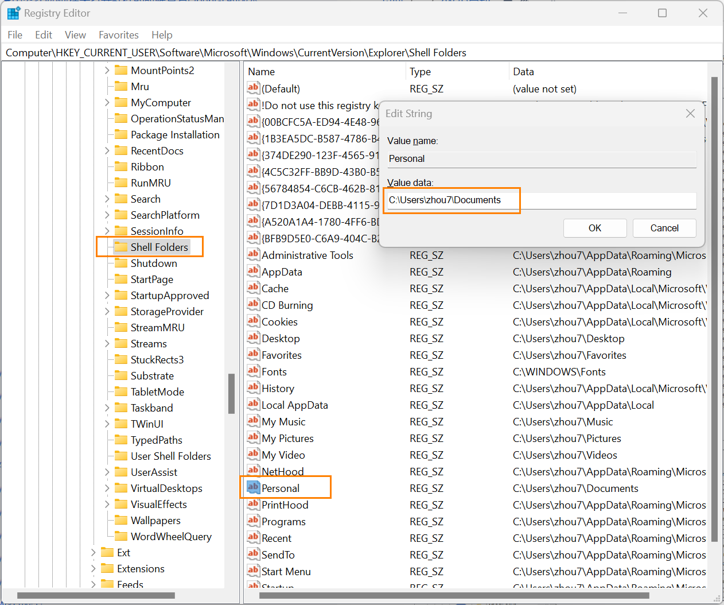Viewport: 724px width, 605px height.
Task: Click the folder icon of Shutdown key
Action: pyautogui.click(x=120, y=263)
